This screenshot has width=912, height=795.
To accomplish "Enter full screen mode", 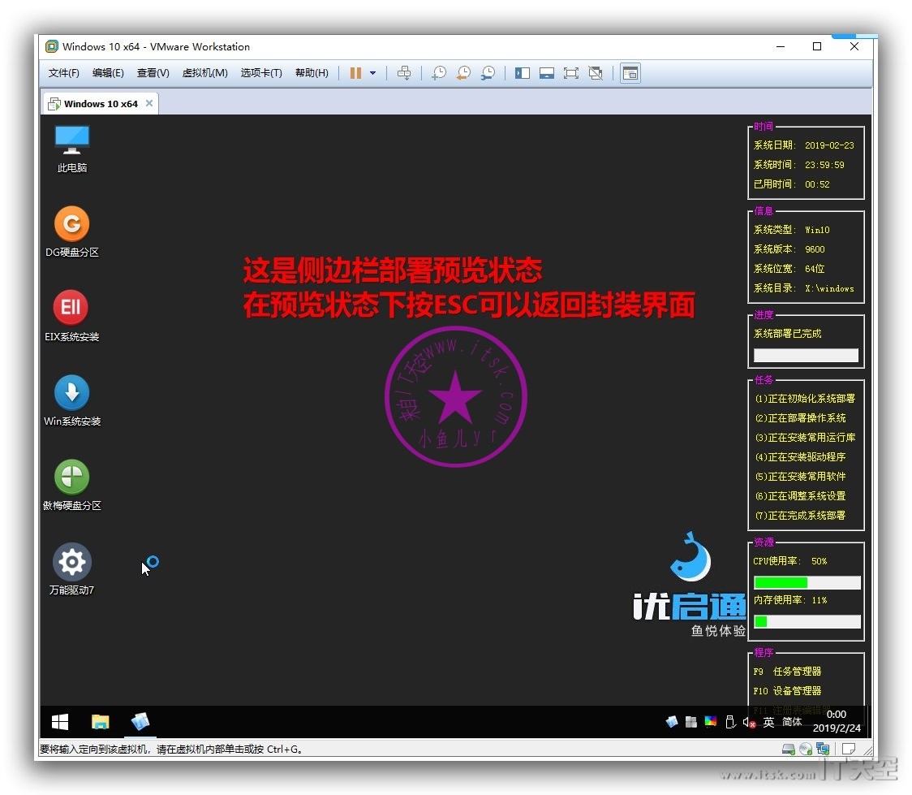I will click(x=571, y=73).
